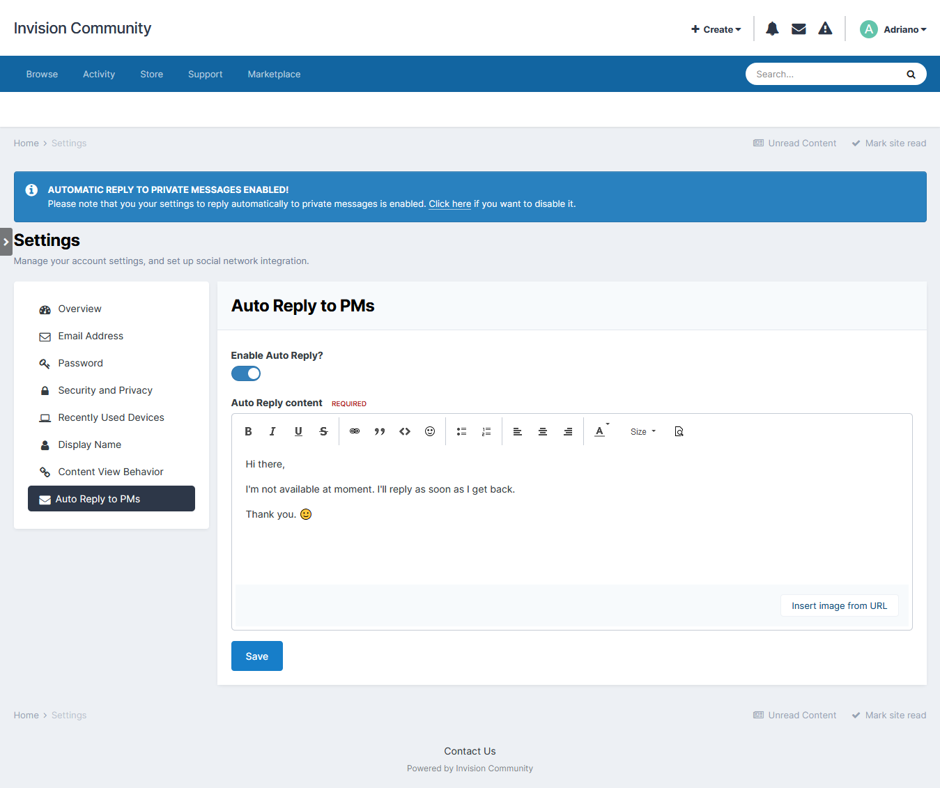Click the strikethrough icon in toolbar

[x=323, y=431]
